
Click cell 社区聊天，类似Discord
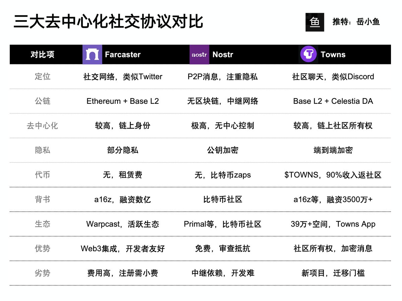coord(333,77)
